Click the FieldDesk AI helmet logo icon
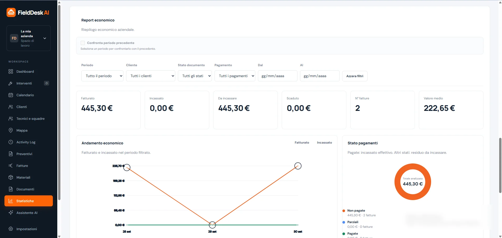Screen dimensions: 502x238 [11, 12]
